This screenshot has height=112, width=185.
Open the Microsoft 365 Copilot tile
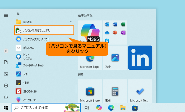90,33
